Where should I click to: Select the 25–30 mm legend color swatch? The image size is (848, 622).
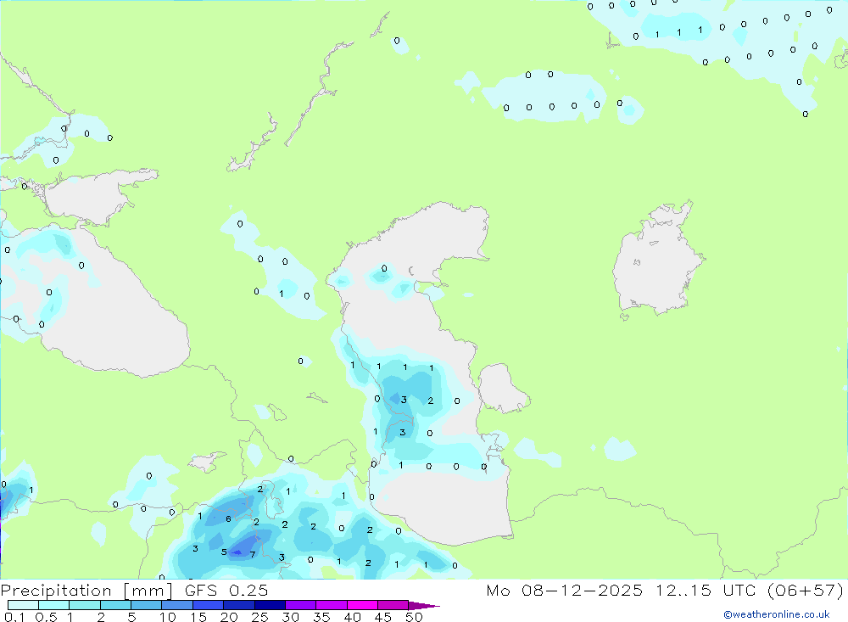pos(270,605)
